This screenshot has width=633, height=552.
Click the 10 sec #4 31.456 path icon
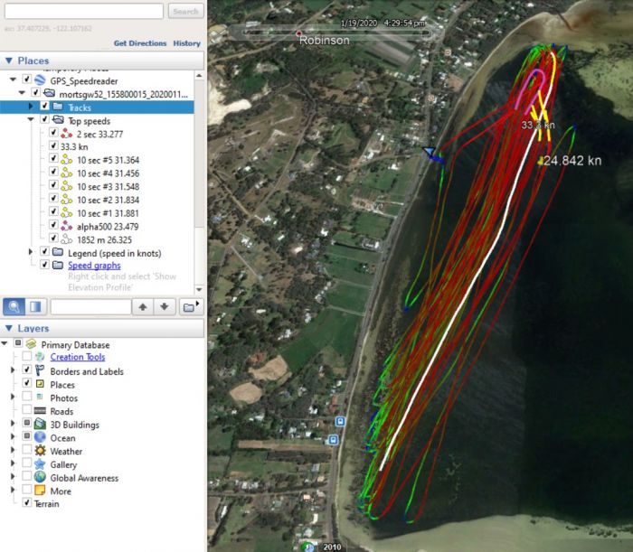tap(67, 173)
